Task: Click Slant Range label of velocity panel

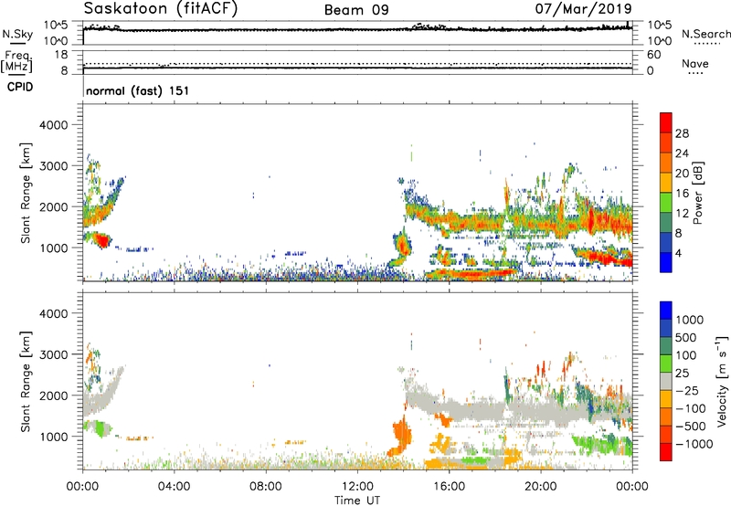Action: pos(26,382)
